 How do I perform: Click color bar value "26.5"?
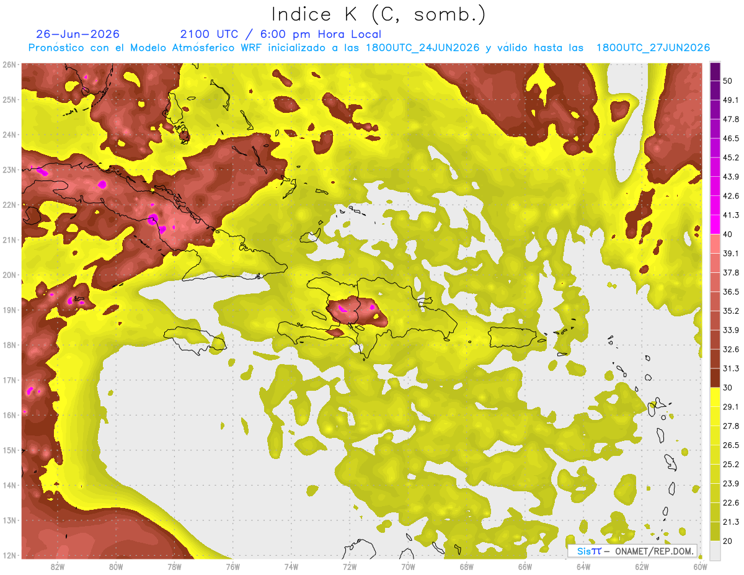point(731,445)
